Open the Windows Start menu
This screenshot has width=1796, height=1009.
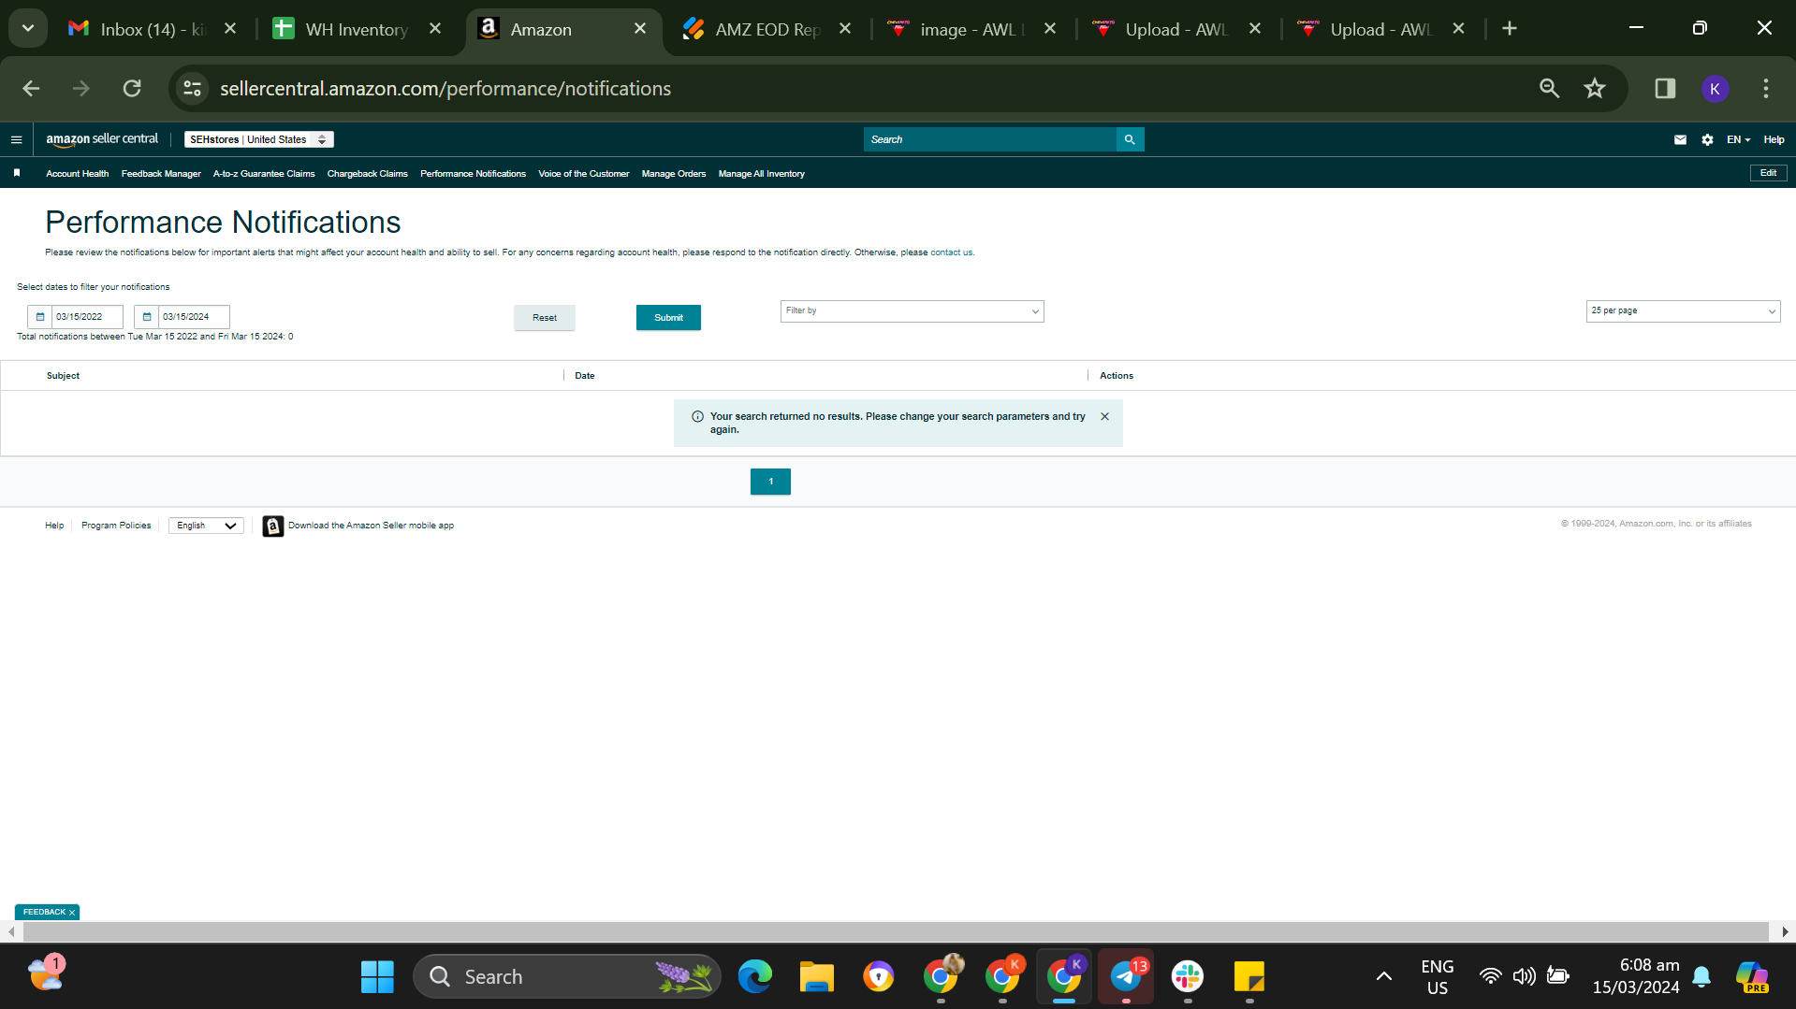[377, 977]
